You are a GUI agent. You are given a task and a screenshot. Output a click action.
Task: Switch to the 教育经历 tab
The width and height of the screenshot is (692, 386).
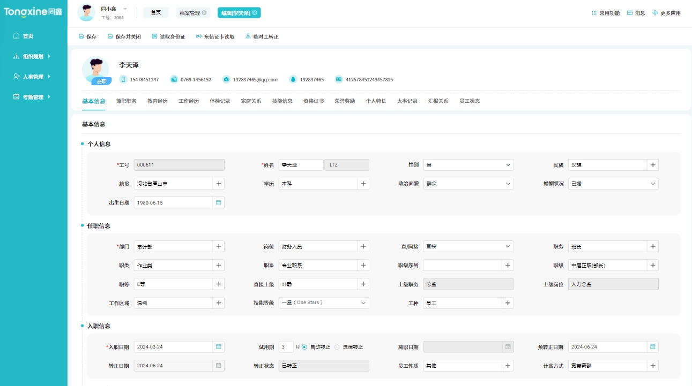158,101
